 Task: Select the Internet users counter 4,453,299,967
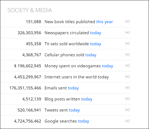28,77
